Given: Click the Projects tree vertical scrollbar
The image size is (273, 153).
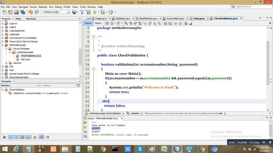Looking at the screenshot, I should pos(80,57).
